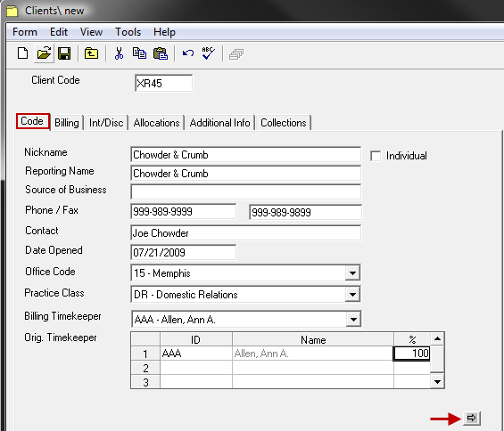Click the New blank form icon

coord(22,53)
